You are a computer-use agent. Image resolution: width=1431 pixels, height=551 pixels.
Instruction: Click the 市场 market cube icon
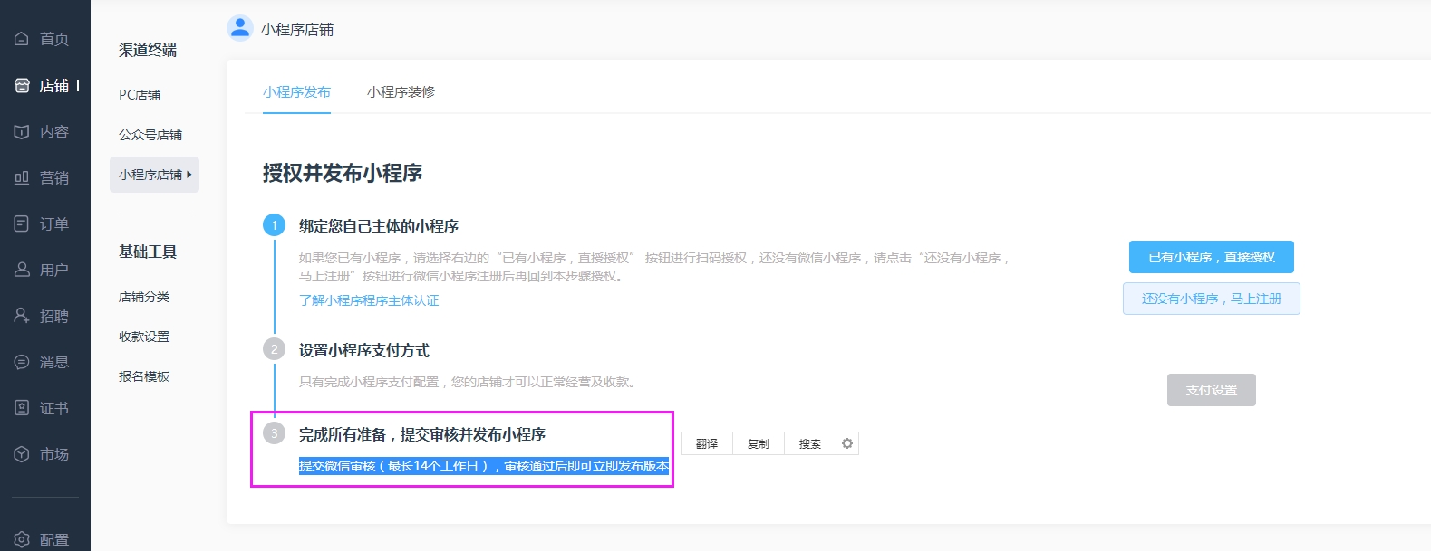pos(22,454)
